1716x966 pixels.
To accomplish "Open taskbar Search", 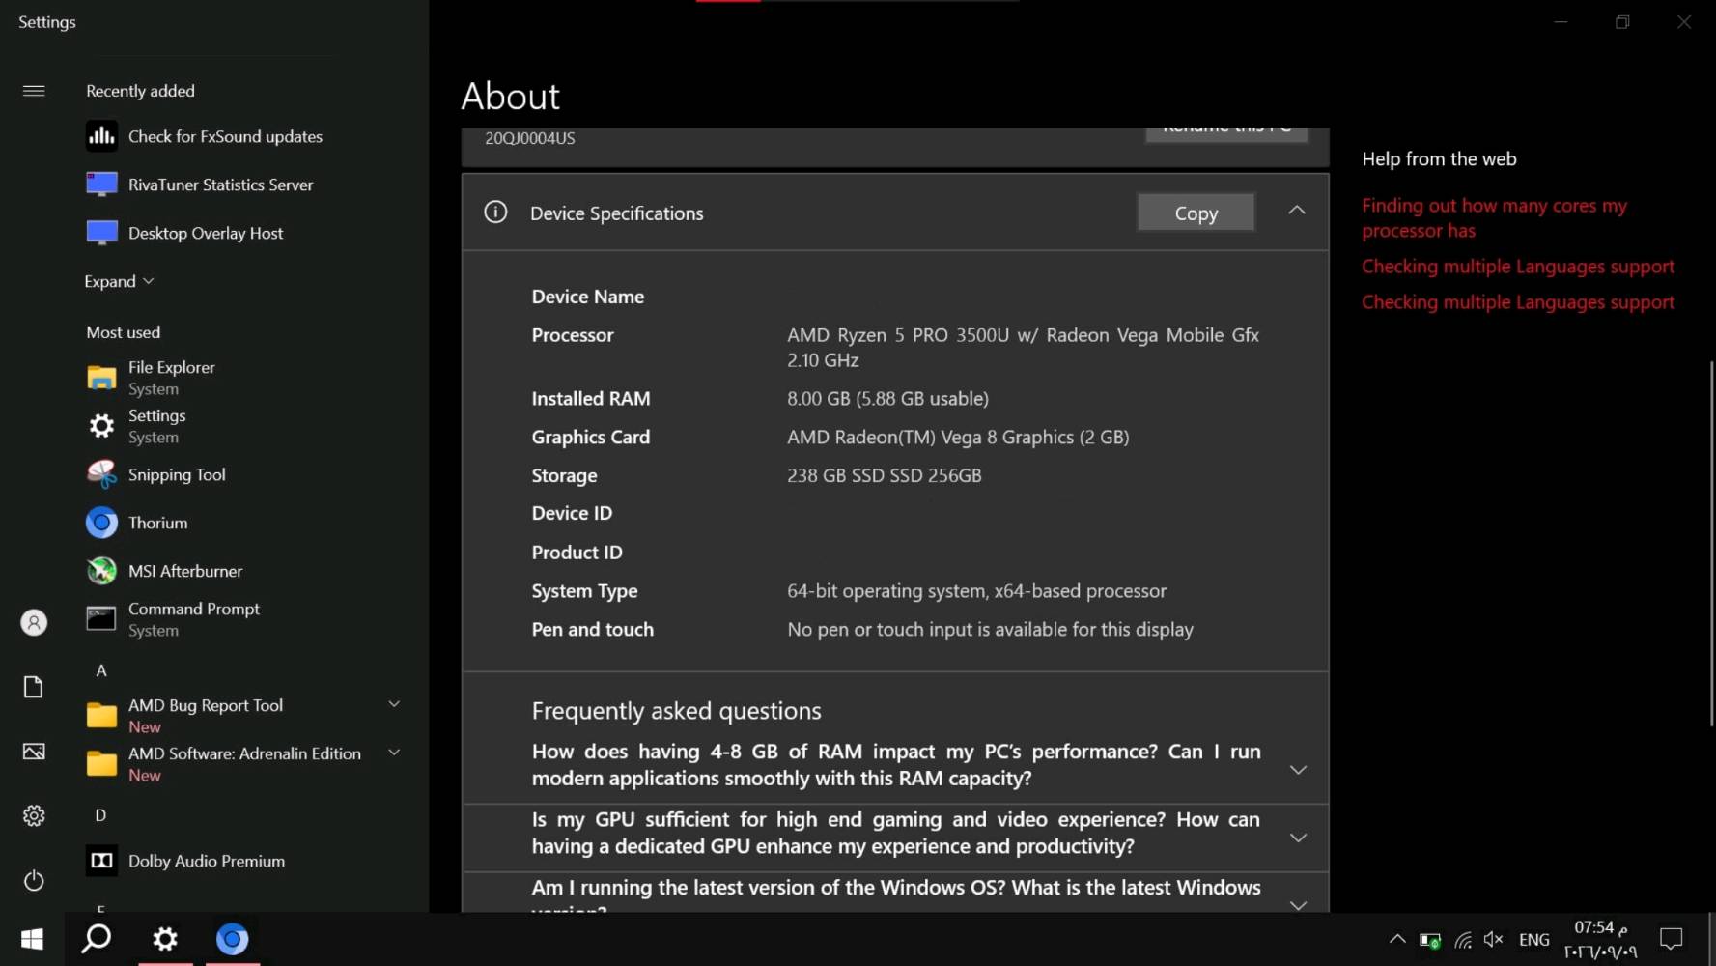I will click(x=97, y=939).
